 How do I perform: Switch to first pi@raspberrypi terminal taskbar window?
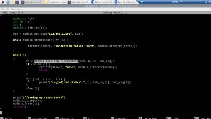32,2
